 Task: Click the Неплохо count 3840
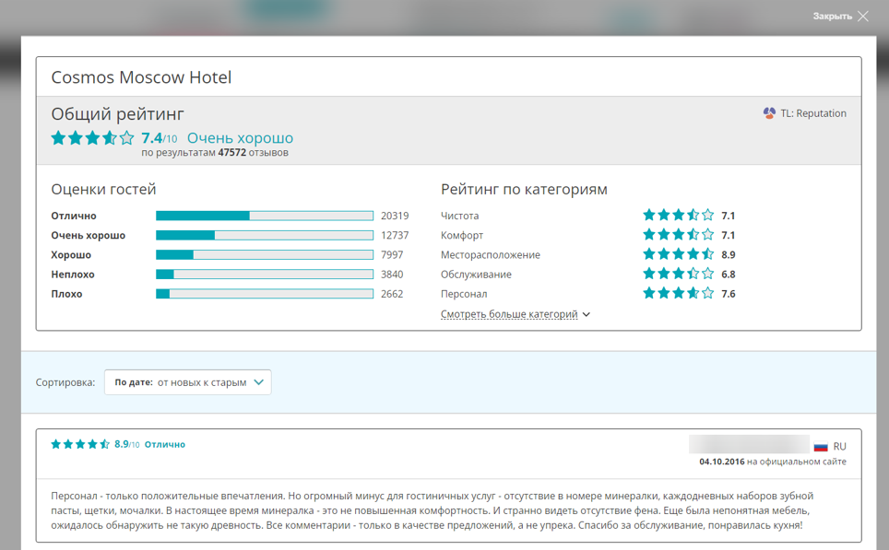coord(392,275)
